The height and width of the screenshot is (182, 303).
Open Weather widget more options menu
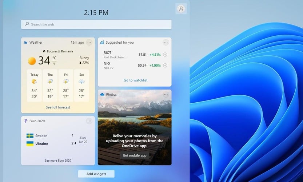(89, 42)
